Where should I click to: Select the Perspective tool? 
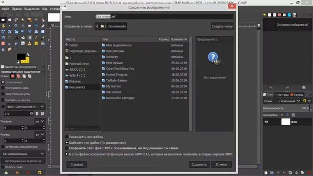[x=36, y=31]
